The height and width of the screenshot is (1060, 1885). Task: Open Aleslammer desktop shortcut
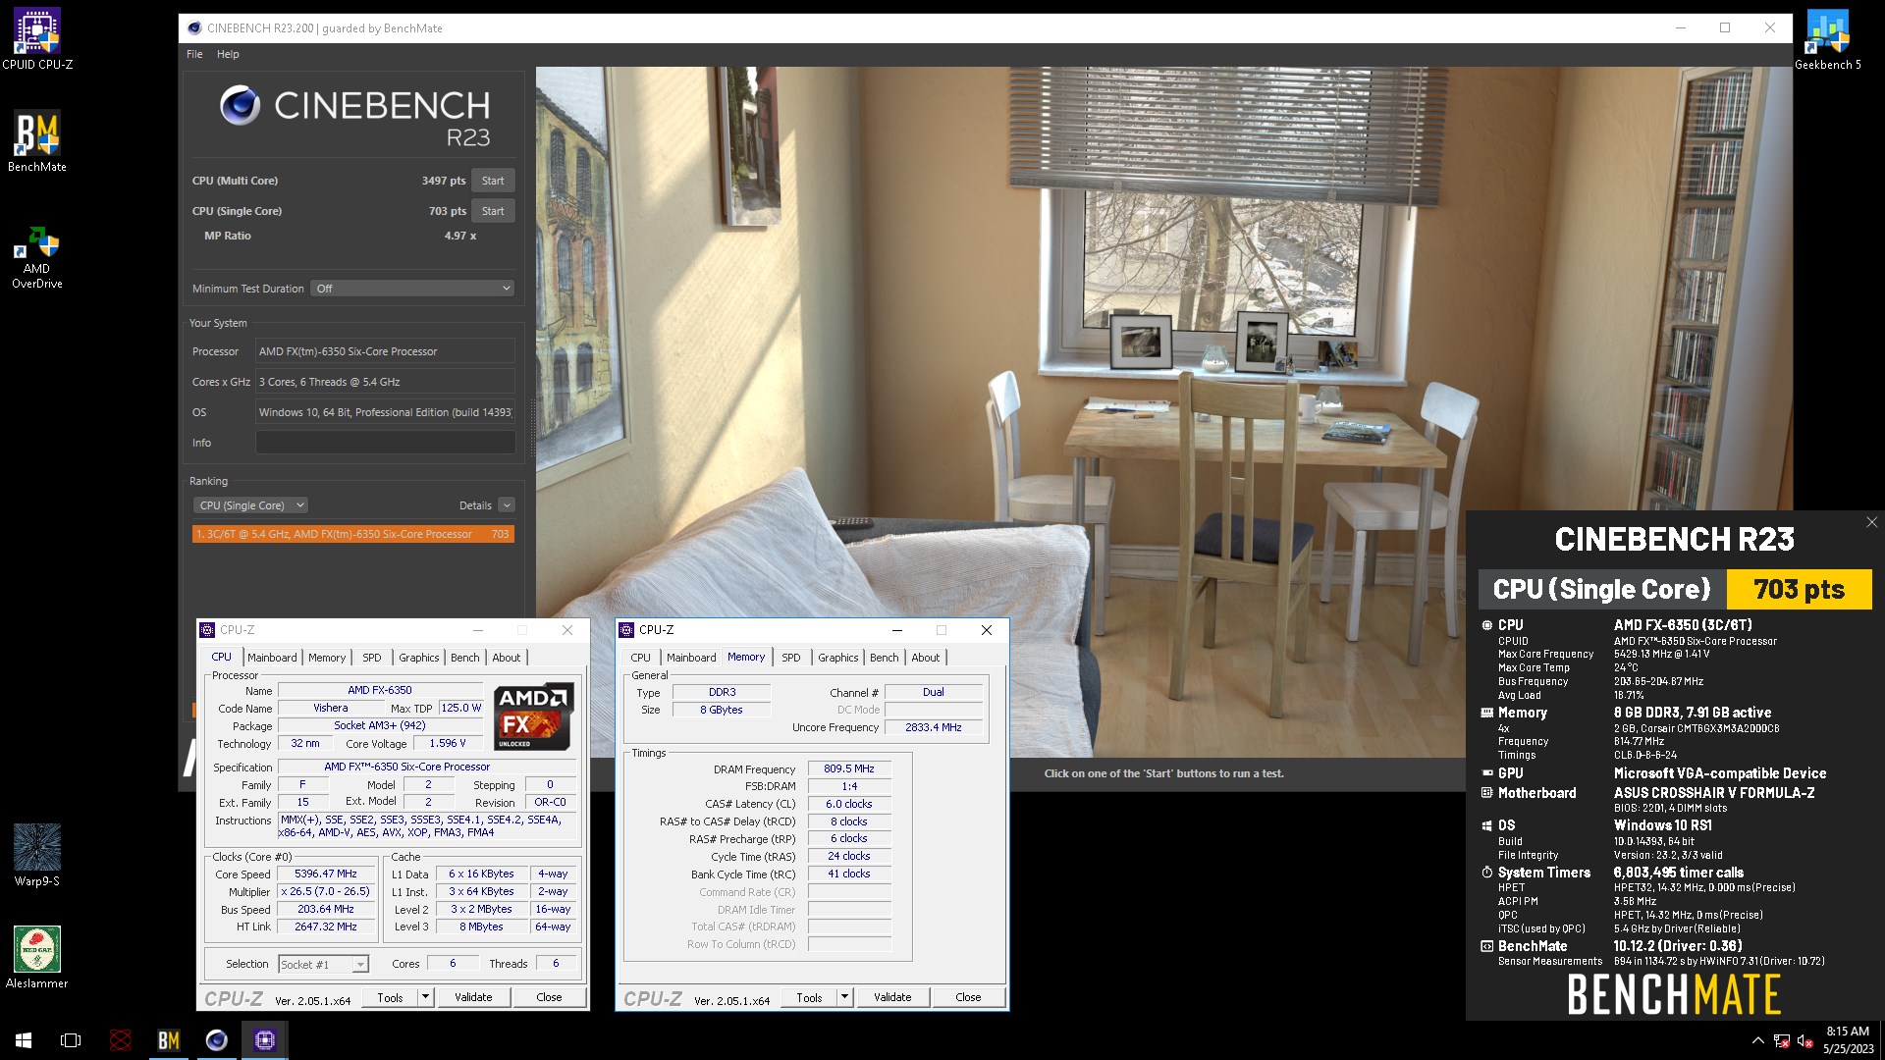[x=37, y=957]
